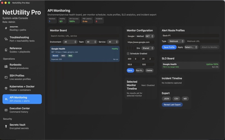Export incidents as JSON
This screenshot has height=140, width=225.
pyautogui.click(x=166, y=99)
